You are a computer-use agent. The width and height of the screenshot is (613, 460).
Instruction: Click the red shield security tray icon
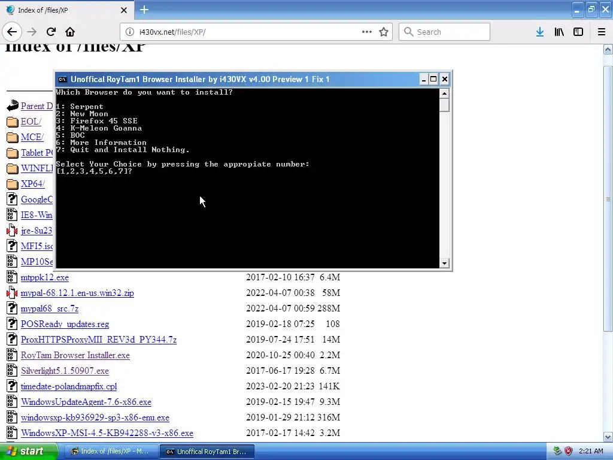click(x=569, y=452)
